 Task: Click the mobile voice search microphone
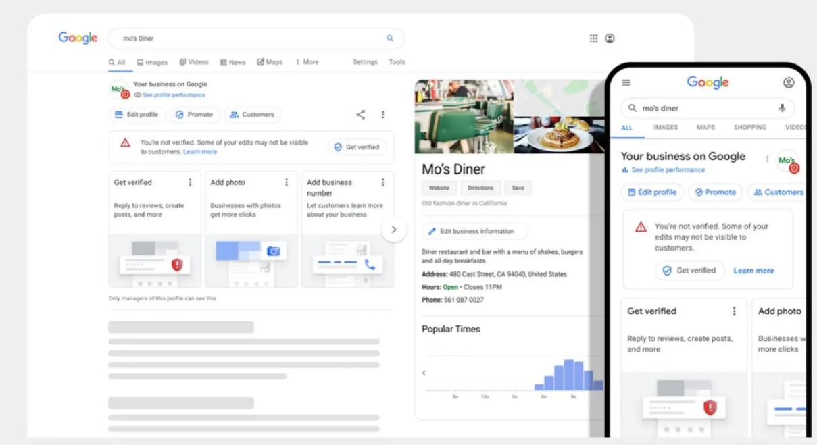(783, 108)
